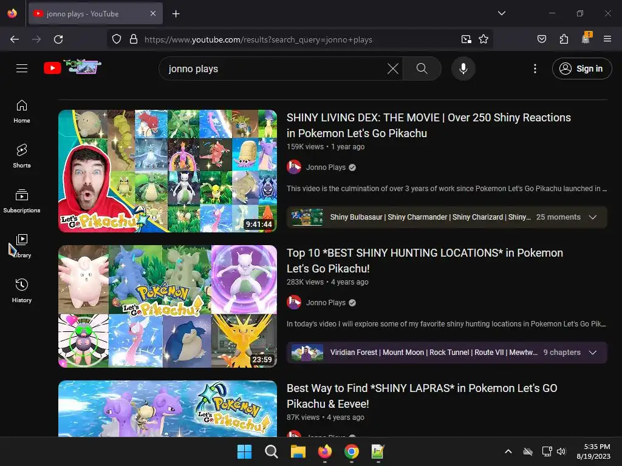
Task: Clear the search query with the X
Action: [x=393, y=69]
